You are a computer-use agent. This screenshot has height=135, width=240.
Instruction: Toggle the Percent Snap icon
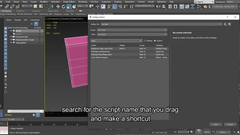click(120, 6)
